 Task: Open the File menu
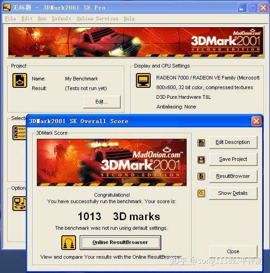click(10, 18)
